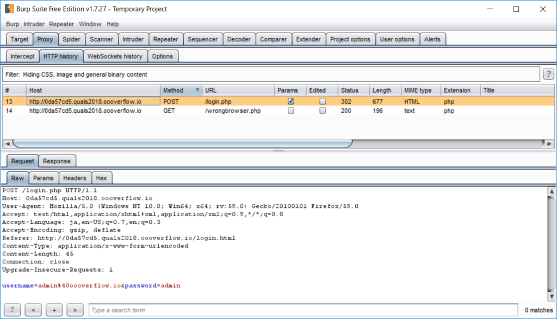The height and width of the screenshot is (319, 557).
Task: Switch request view to Params tab
Action: coord(44,178)
